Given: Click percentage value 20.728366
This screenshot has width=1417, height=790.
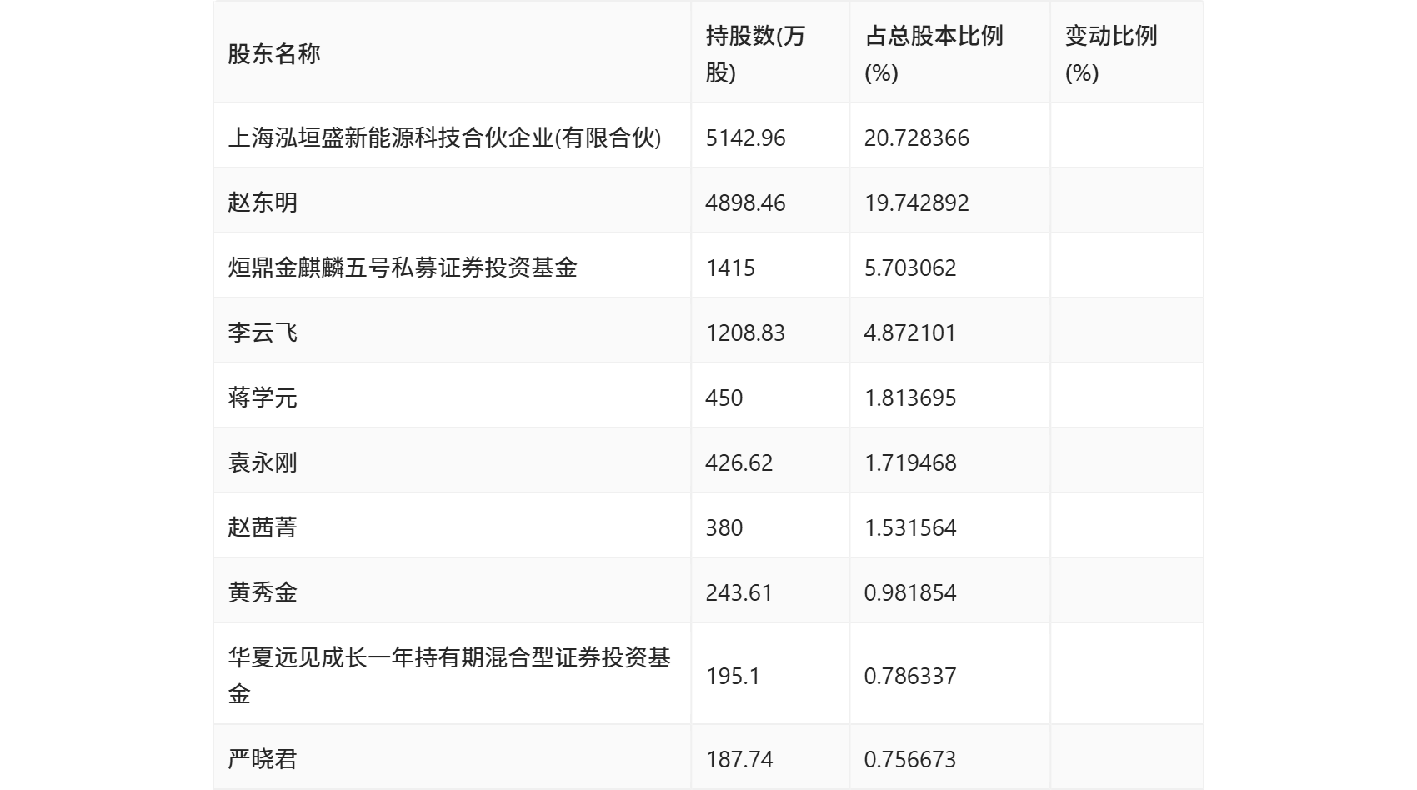Looking at the screenshot, I should pyautogui.click(x=917, y=137).
